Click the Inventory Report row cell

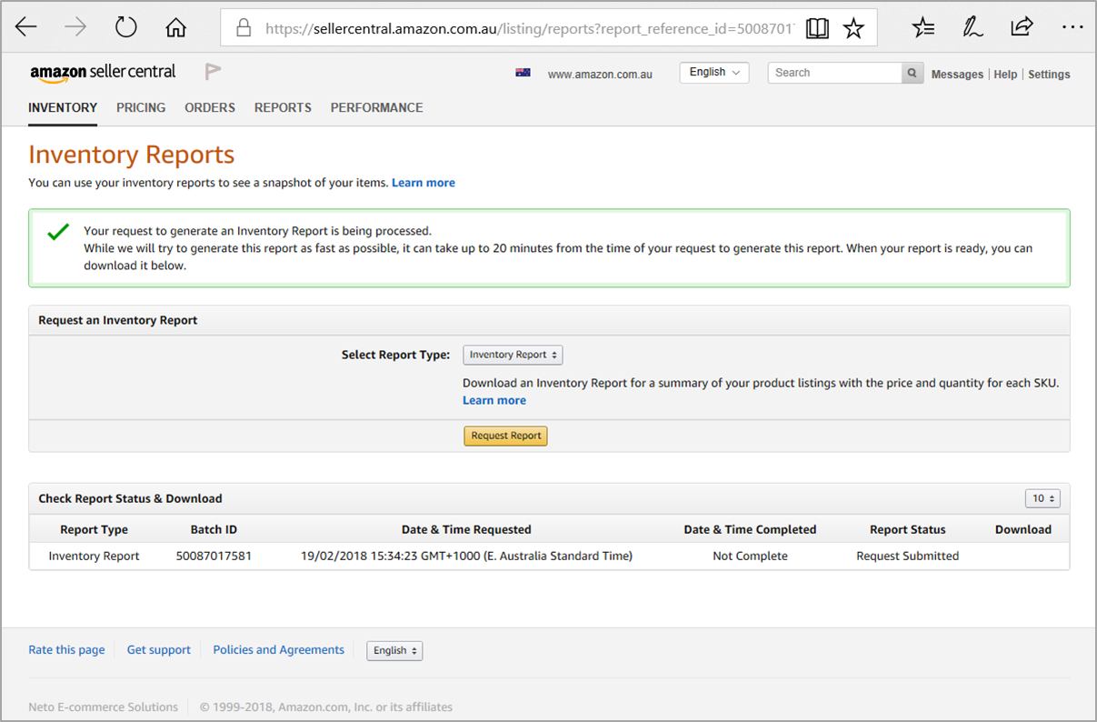click(95, 556)
